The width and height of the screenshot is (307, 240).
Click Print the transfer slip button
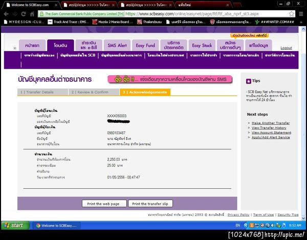pyautogui.click(x=150, y=204)
